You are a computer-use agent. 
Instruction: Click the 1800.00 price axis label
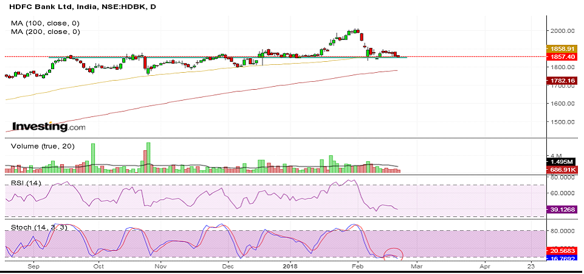click(562, 67)
